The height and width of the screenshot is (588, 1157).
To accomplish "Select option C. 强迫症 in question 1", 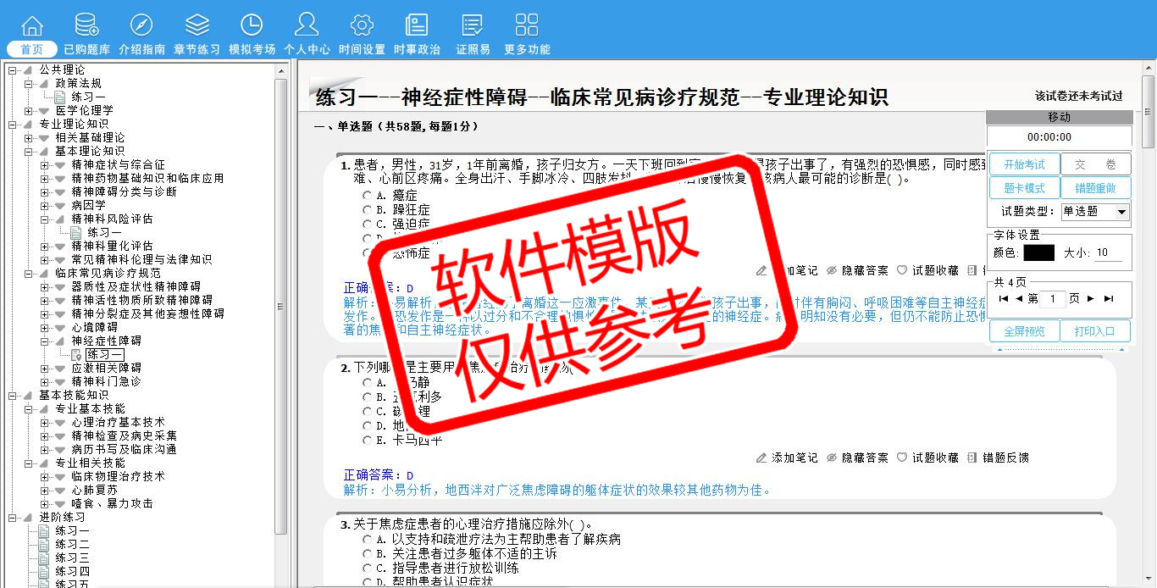I will pyautogui.click(x=367, y=225).
